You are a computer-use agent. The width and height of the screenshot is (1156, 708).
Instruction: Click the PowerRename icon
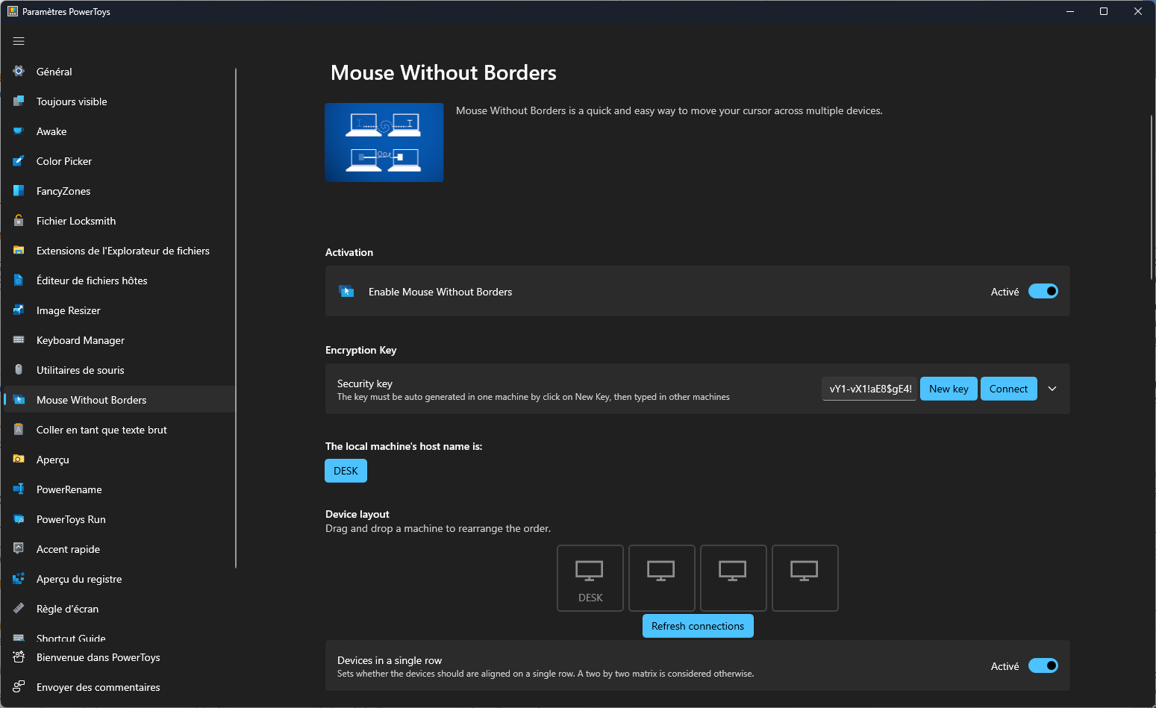pos(19,489)
